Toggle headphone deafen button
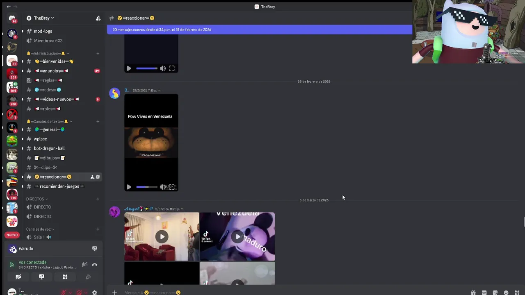525x295 pixels. point(79,293)
